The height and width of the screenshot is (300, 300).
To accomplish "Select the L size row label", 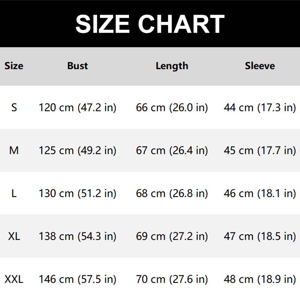I will pos(14,193).
